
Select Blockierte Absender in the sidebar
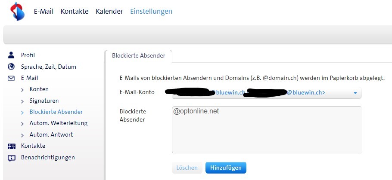tap(56, 112)
